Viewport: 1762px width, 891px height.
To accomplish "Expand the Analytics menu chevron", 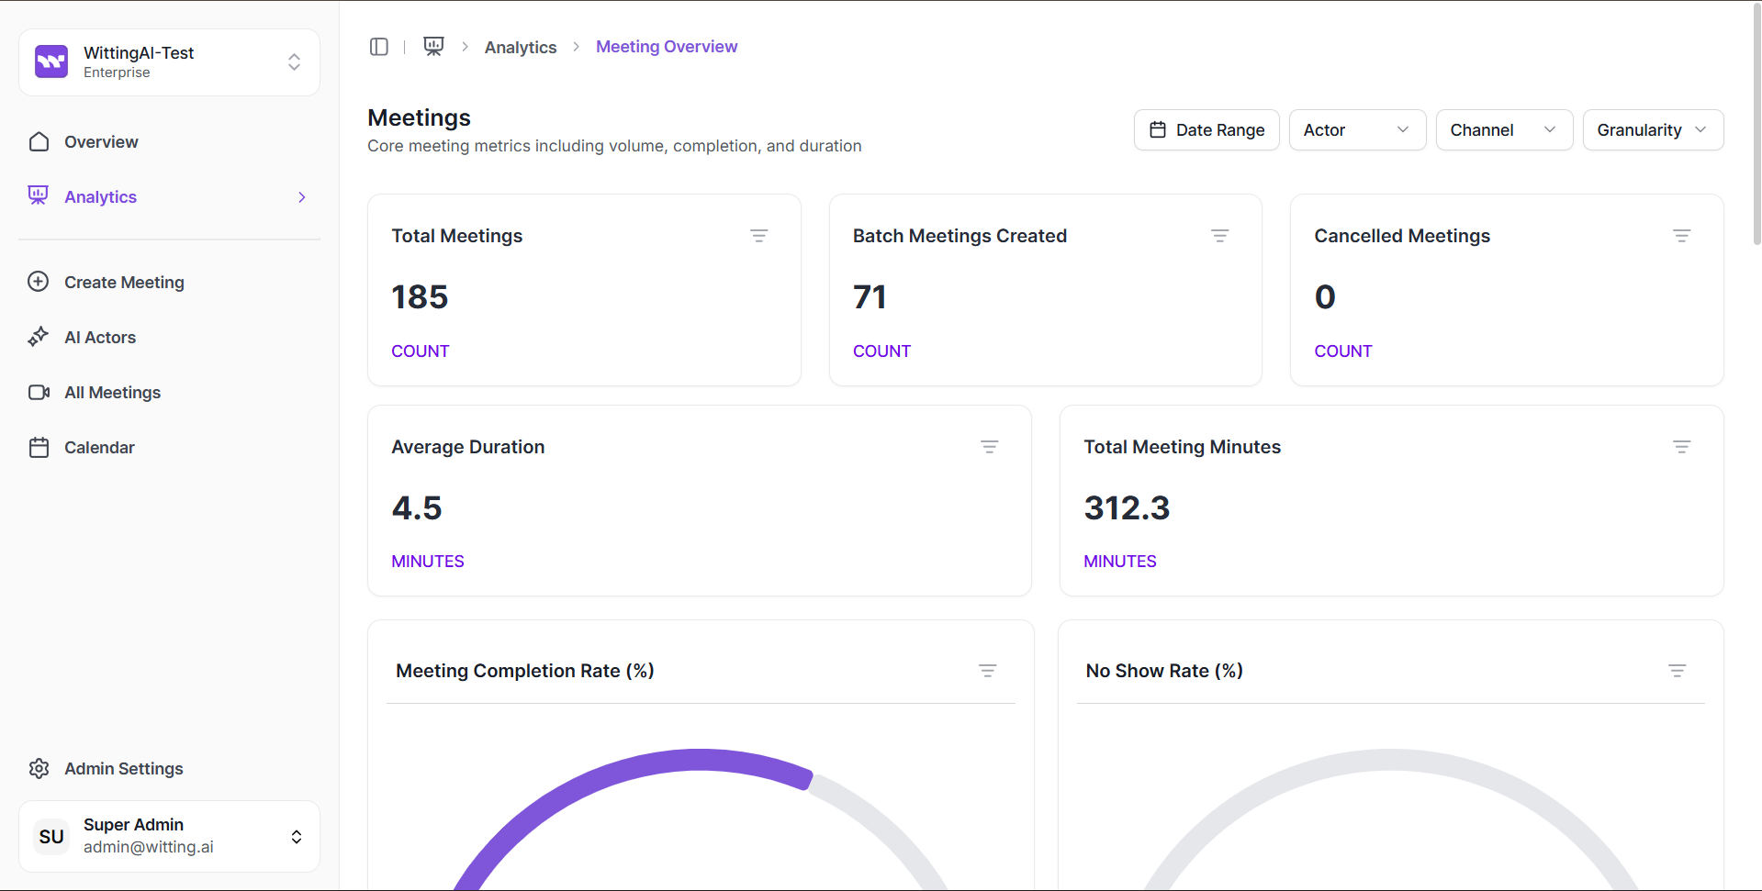I will tap(301, 197).
